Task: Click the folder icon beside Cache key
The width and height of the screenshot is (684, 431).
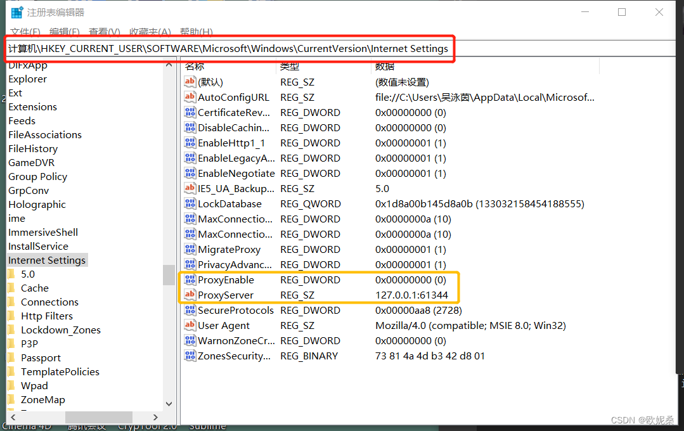Action: pos(11,288)
